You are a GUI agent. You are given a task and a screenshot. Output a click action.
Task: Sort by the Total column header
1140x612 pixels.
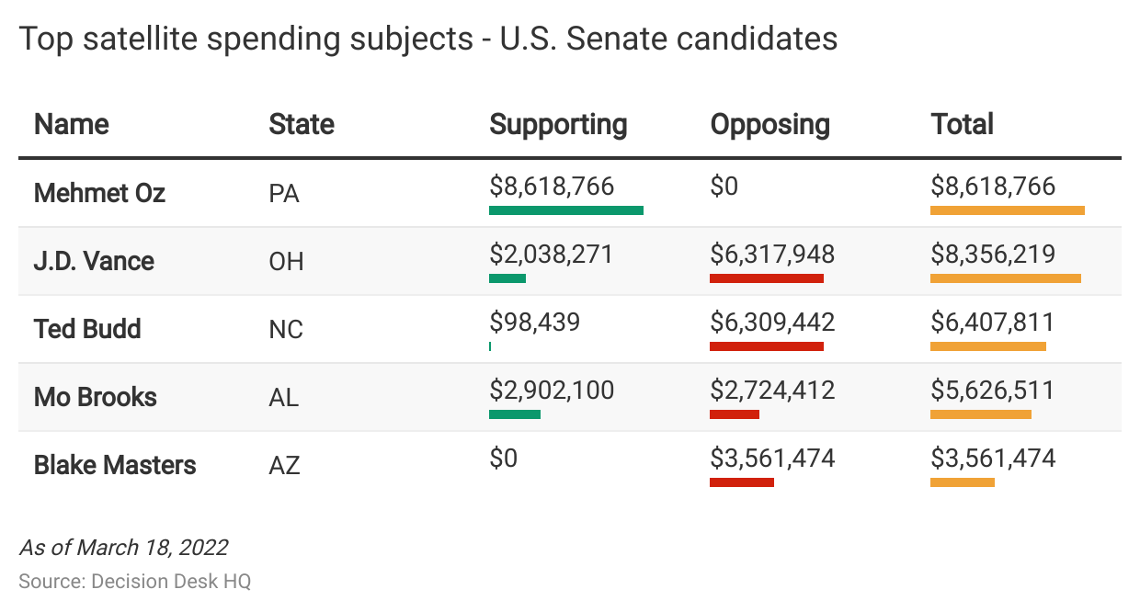(x=962, y=124)
